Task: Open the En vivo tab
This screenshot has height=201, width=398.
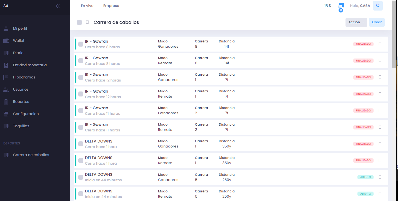Action: pyautogui.click(x=87, y=6)
